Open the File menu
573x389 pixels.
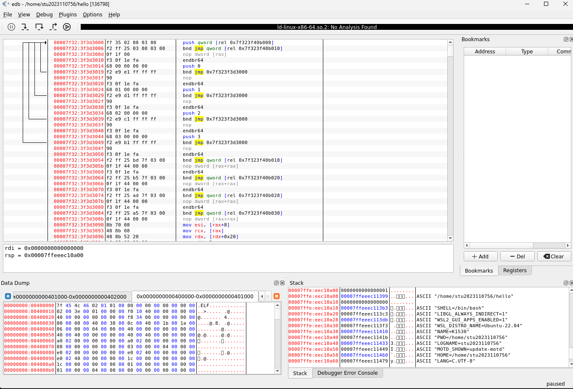[8, 14]
